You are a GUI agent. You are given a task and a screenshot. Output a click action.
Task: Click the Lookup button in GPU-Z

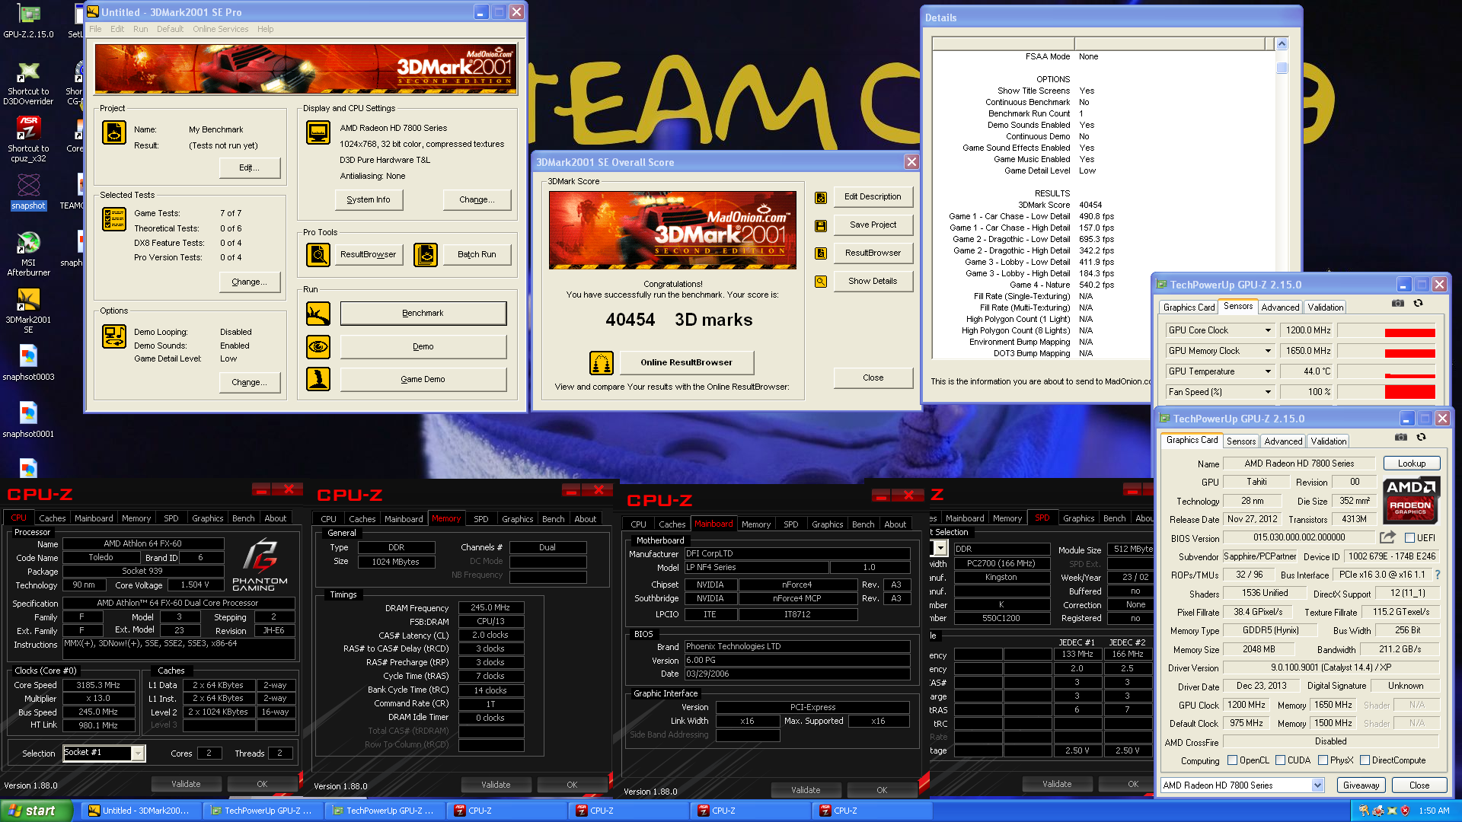coord(1411,464)
